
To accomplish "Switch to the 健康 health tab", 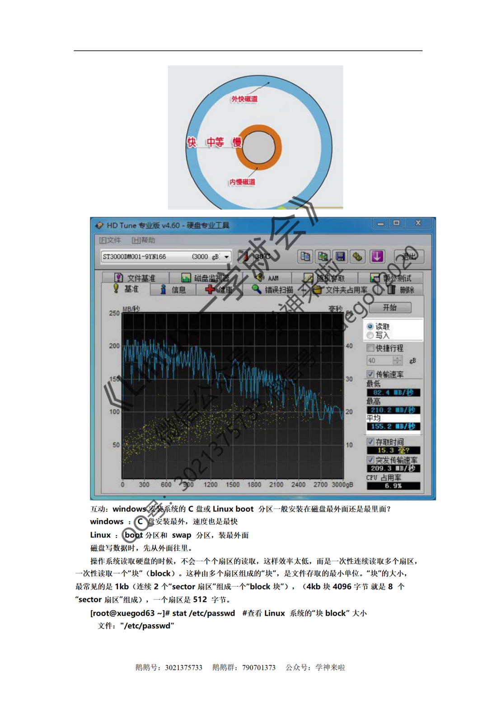I will coord(219,290).
